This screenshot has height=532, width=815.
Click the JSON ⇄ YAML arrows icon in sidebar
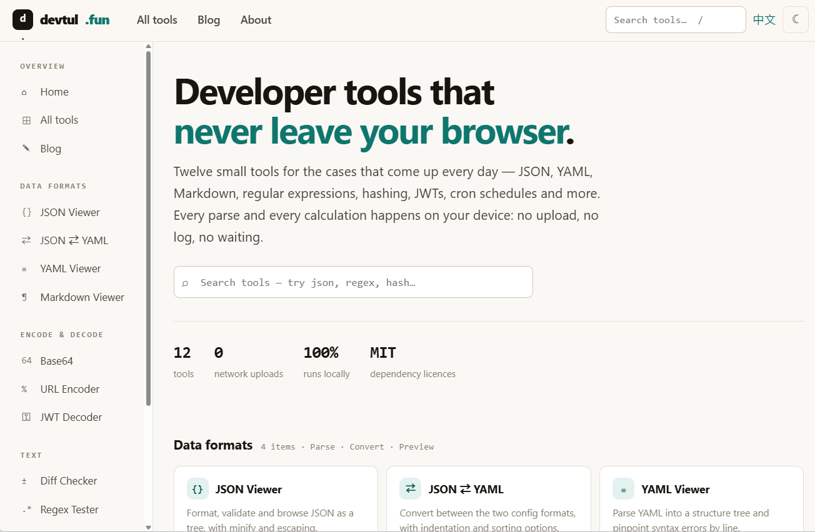click(x=26, y=240)
